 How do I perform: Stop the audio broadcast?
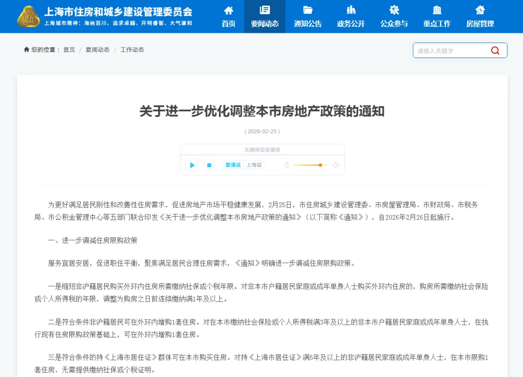pyautogui.click(x=209, y=165)
